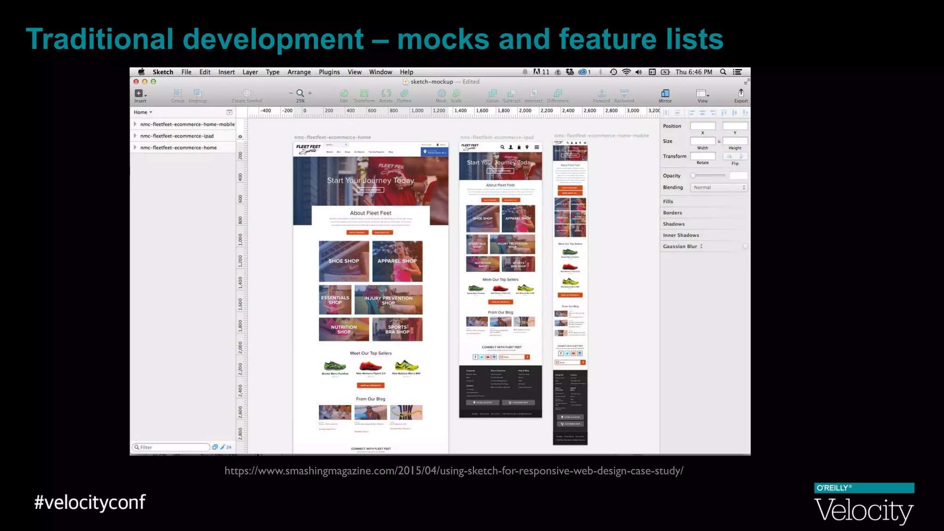Screen dimensions: 944x531
Task: Open the Plugins menu
Action: pos(329,72)
